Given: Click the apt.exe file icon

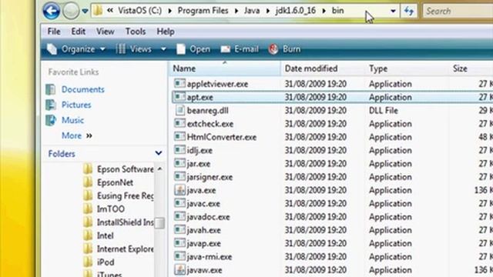Looking at the screenshot, I should point(179,97).
